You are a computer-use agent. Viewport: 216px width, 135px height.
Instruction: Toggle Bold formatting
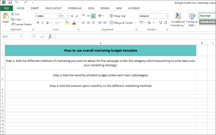[38, 23]
